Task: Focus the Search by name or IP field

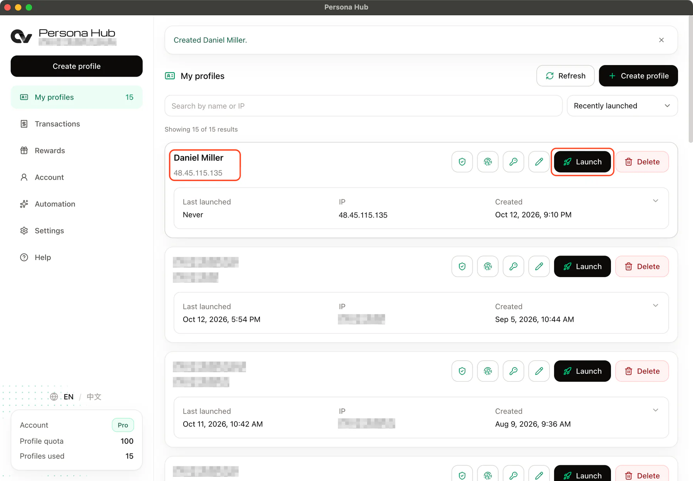Action: [363, 106]
